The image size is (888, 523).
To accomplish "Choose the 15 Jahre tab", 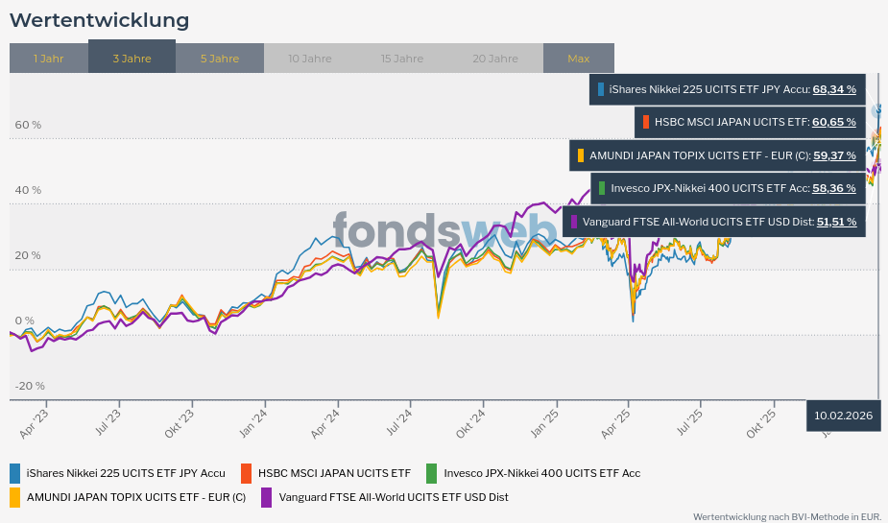I will (402, 59).
